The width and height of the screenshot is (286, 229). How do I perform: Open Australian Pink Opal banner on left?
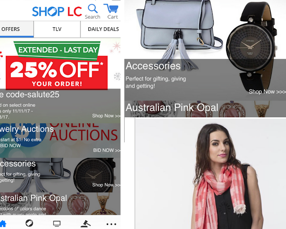click(x=60, y=204)
